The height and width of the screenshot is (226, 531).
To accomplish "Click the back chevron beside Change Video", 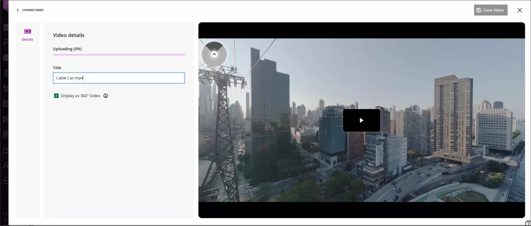I will [17, 10].
